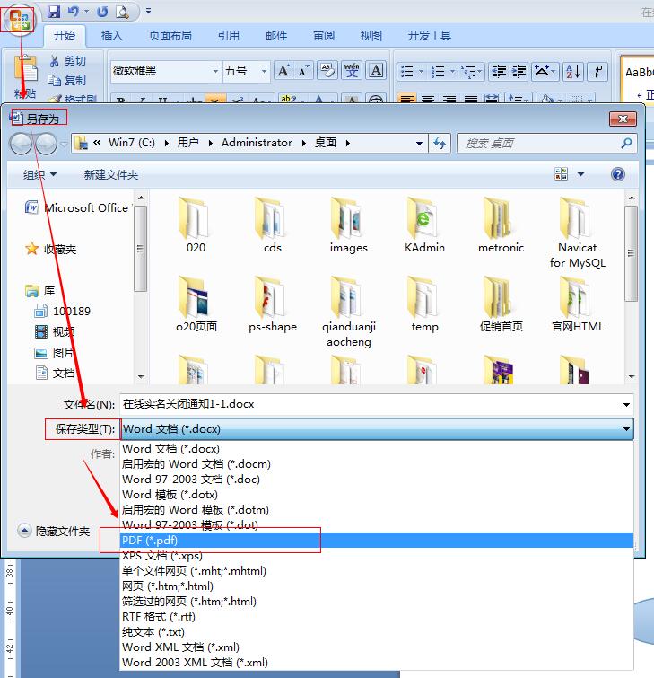Click the Increase Indent icon
Screen dimensions: 654x678
[x=519, y=71]
